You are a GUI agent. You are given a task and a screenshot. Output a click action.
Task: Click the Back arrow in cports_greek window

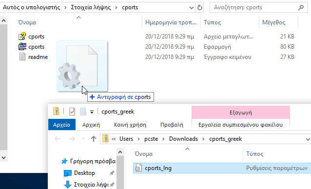[x=58, y=139]
